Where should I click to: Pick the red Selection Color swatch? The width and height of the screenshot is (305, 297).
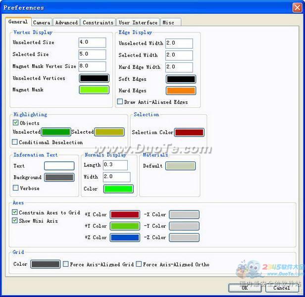click(189, 132)
